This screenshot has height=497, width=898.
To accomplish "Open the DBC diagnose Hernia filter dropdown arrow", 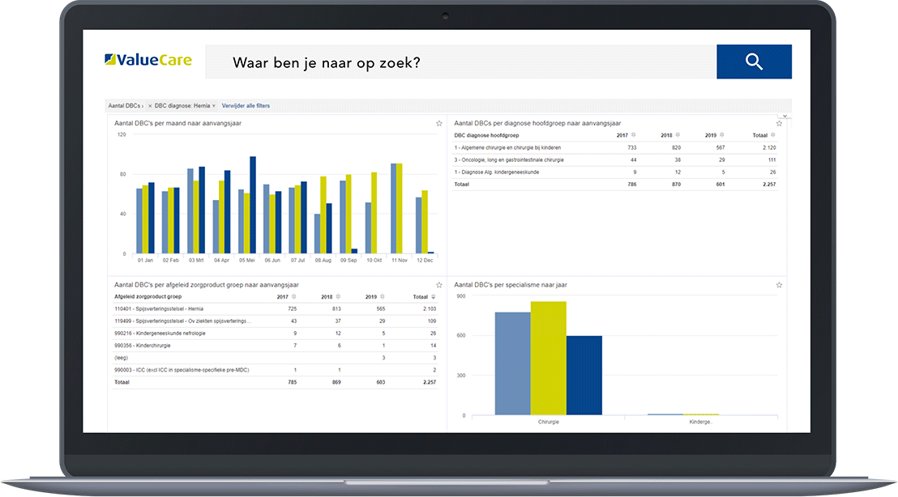I will [x=214, y=106].
